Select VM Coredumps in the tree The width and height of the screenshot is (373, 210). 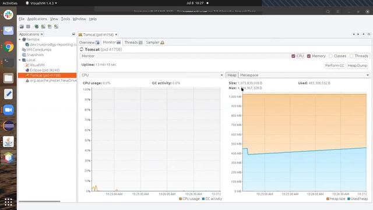coord(37,50)
